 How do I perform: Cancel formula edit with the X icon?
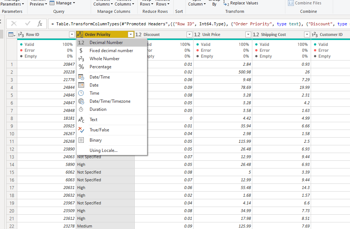tap(14, 23)
